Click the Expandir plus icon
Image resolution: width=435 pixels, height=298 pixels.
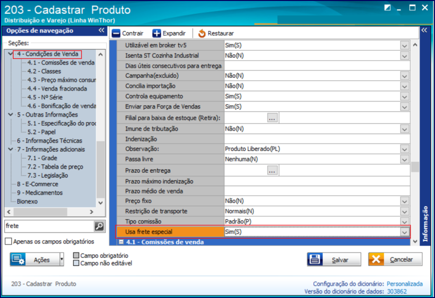156,33
